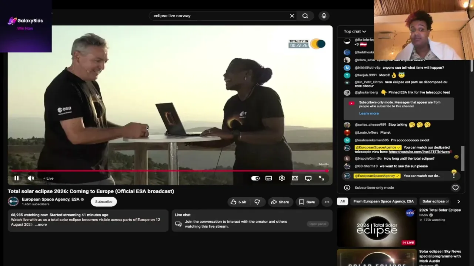Run the search with the magnifier icon
474x266 pixels.
[x=305, y=16]
